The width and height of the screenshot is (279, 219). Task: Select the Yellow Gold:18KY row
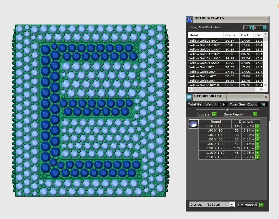point(225,81)
